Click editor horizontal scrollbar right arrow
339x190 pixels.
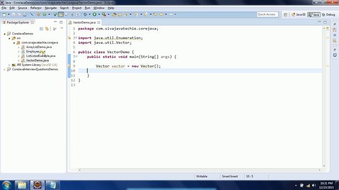coord(319,170)
